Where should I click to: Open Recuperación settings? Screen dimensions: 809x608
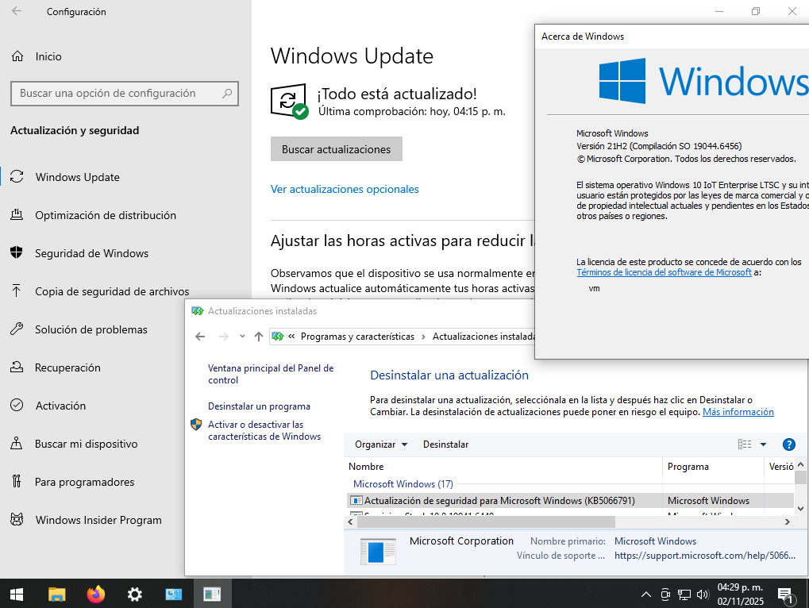[67, 367]
